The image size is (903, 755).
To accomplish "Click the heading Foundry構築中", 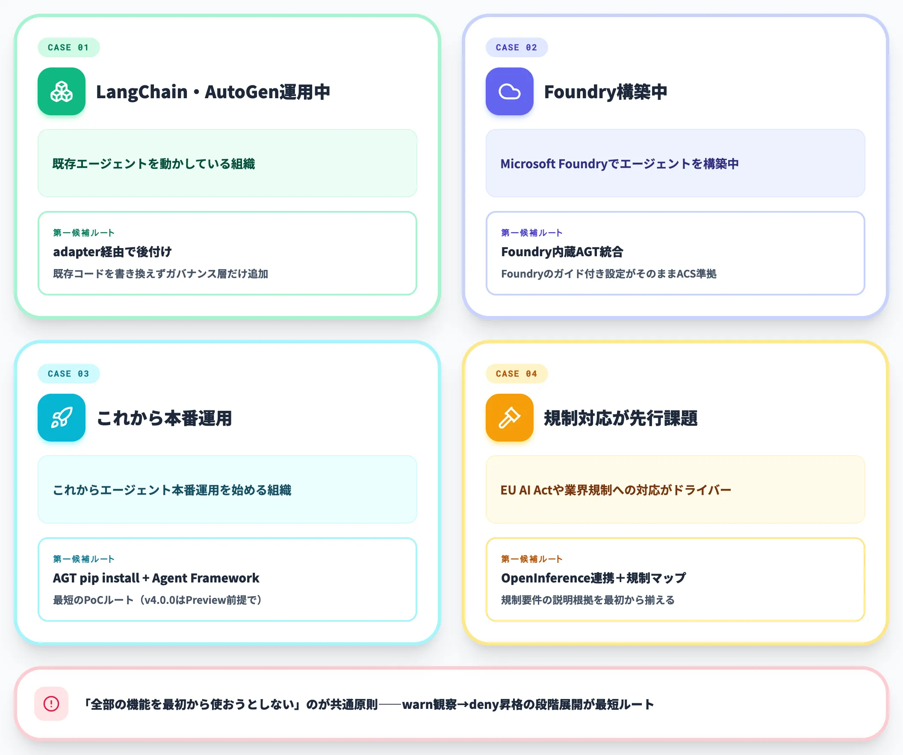I will tap(605, 92).
